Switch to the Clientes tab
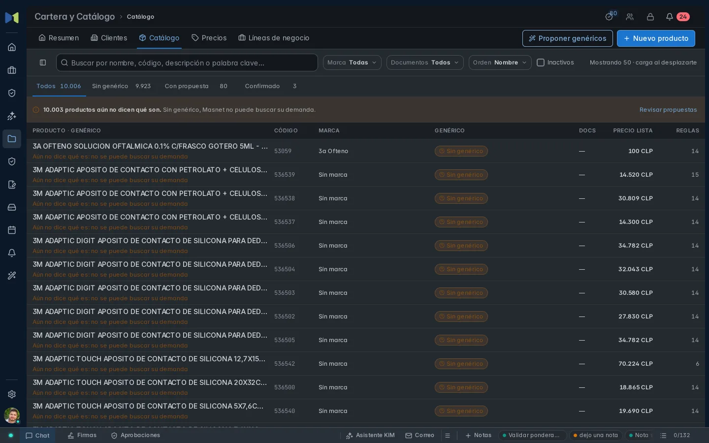This screenshot has height=443, width=709. click(109, 38)
